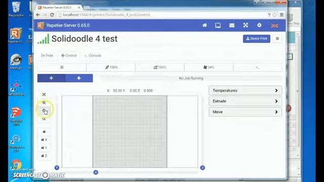Click the Direct Print button
The width and height of the screenshot is (324, 182).
[x=257, y=38]
